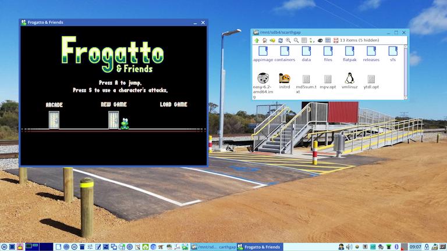Refresh the scarthgap directory listing
Screen dimensions: 447x251
coord(281,41)
